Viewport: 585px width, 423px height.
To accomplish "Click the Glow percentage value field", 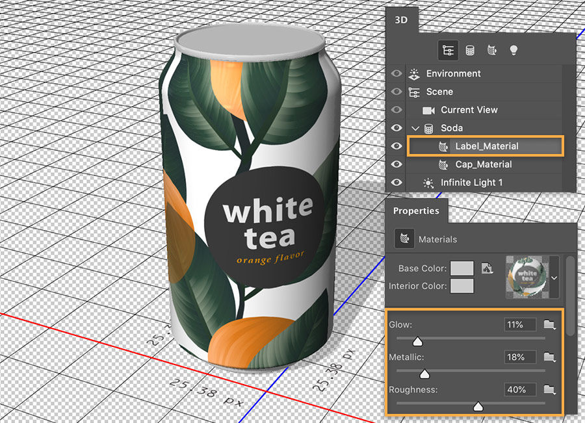I will [520, 324].
